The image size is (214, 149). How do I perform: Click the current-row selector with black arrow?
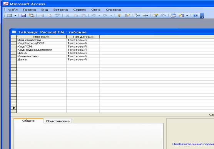pos(13,108)
